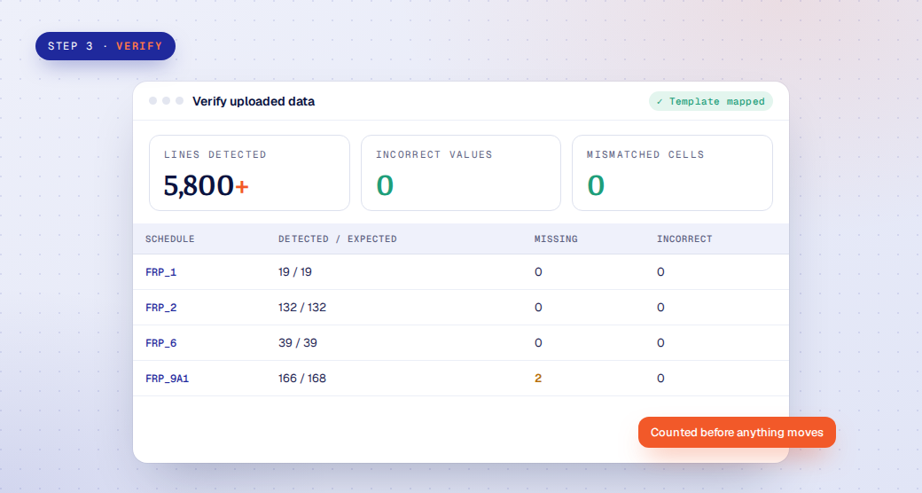
Task: Click the missing count 2 for FRP_9A1
Action: pos(538,378)
